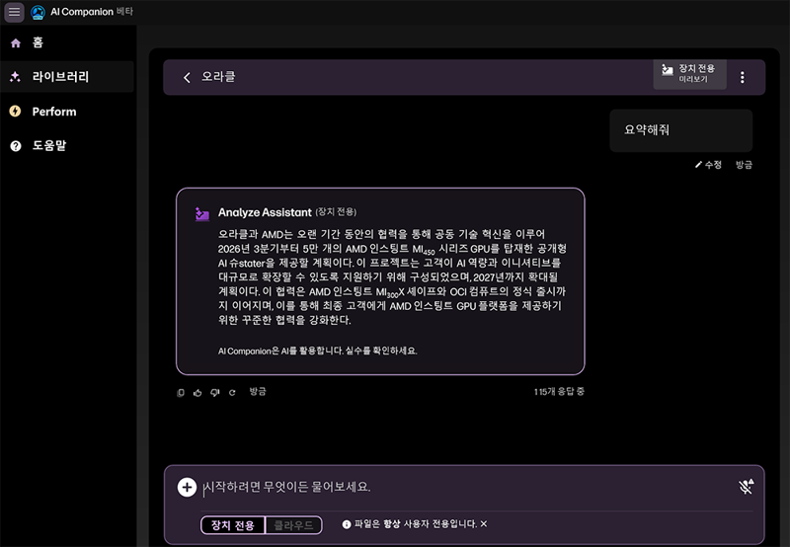Regenerate the assistant response
The image size is (790, 547).
click(232, 393)
